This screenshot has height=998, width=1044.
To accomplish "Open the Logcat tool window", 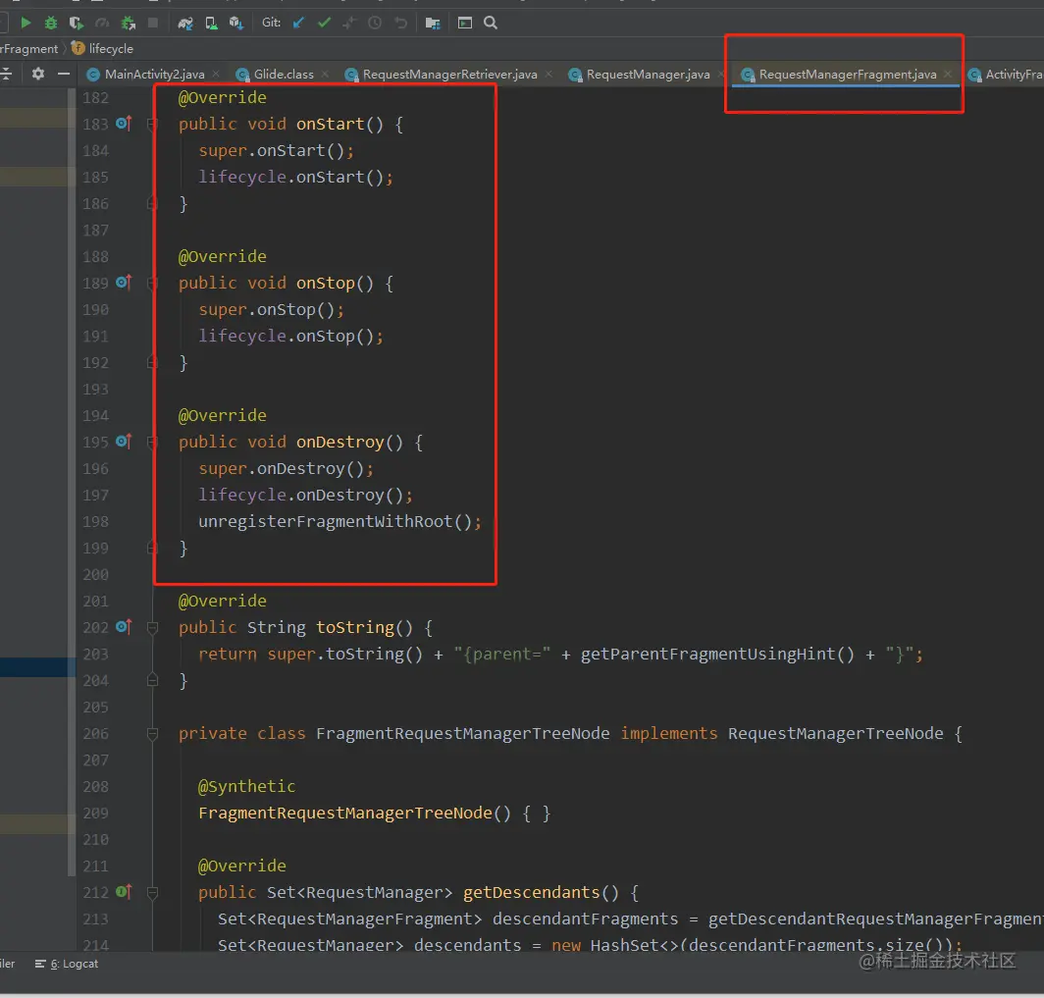I will coord(67,964).
